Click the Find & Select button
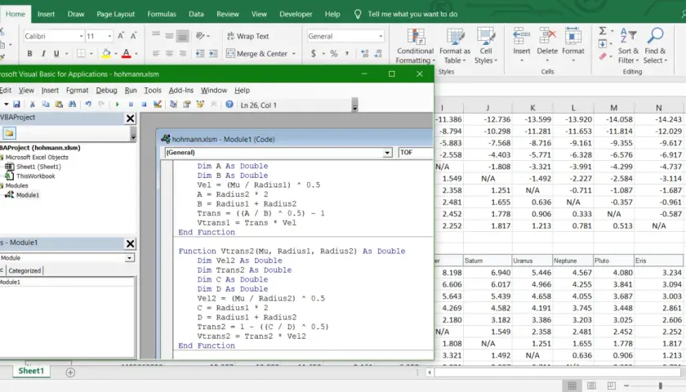 point(655,46)
